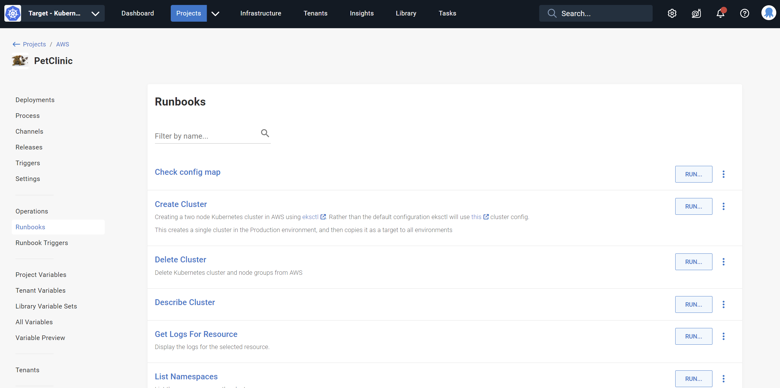Click the notifications bell icon
The width and height of the screenshot is (780, 388).
coord(721,13)
